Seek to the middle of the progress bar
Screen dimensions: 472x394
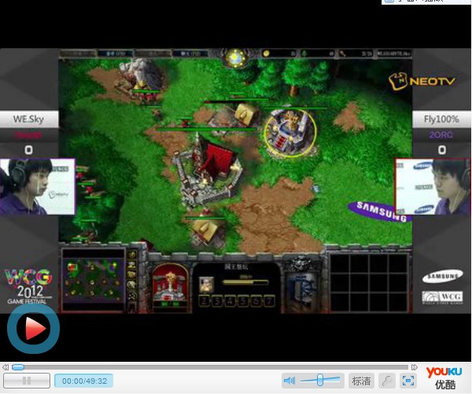tap(210, 367)
